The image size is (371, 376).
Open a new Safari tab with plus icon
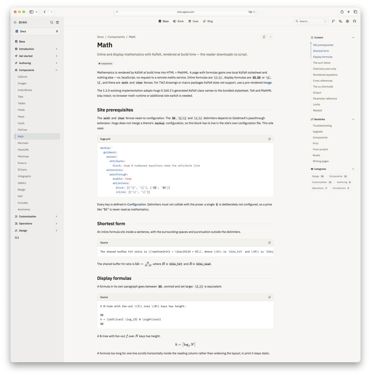pos(349,12)
